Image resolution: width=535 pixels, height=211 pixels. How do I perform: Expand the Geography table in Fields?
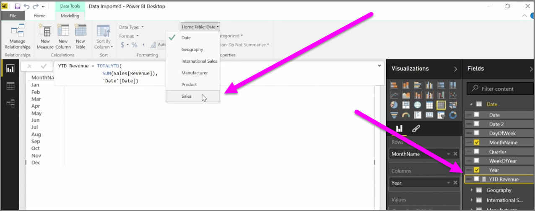472,190
